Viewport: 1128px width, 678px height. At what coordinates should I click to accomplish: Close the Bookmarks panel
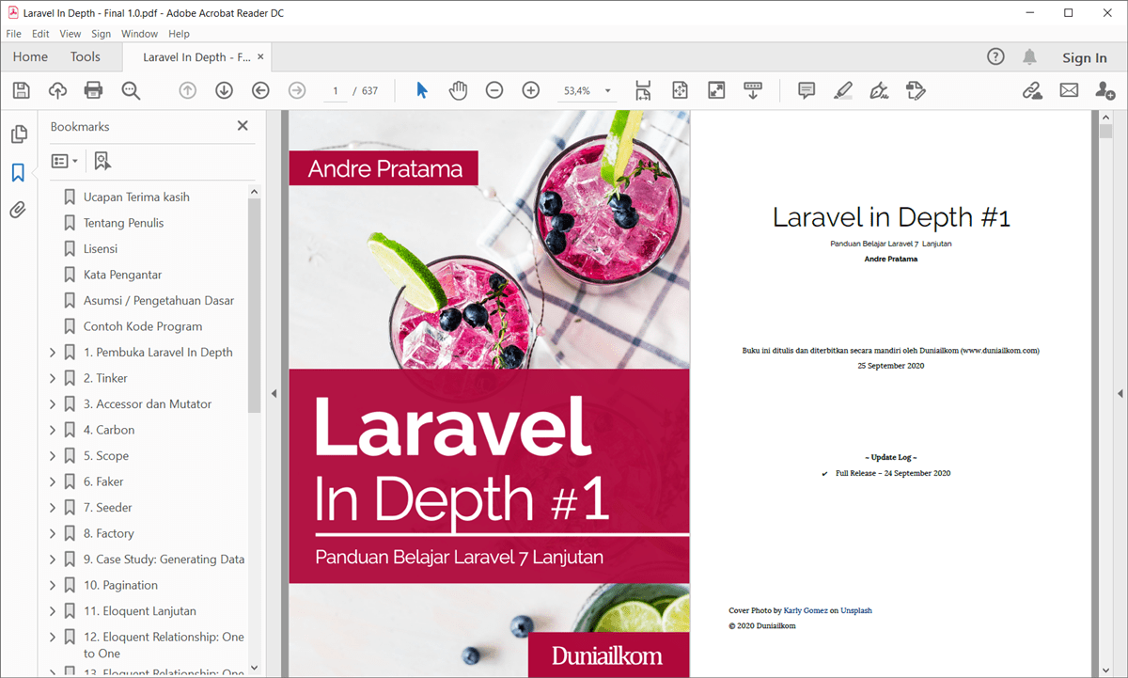[243, 126]
